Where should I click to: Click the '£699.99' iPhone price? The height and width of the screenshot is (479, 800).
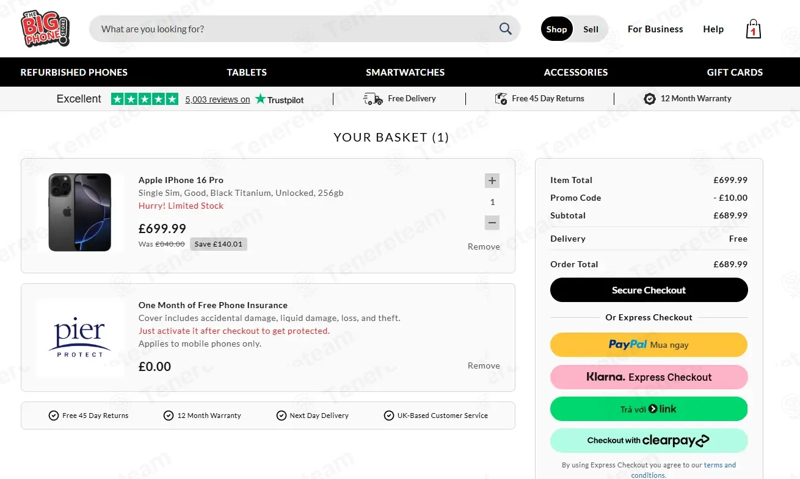coord(162,228)
